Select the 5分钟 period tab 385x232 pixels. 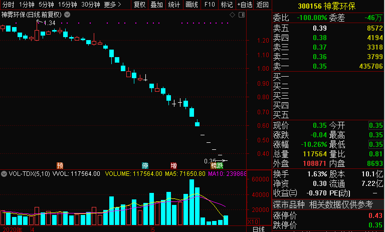[47, 5]
